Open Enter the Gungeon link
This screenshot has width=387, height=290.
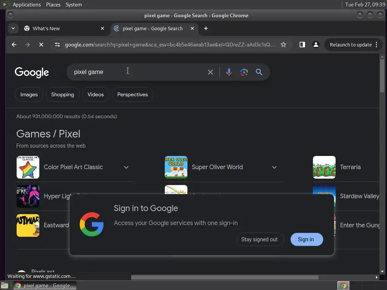pyautogui.click(x=360, y=225)
